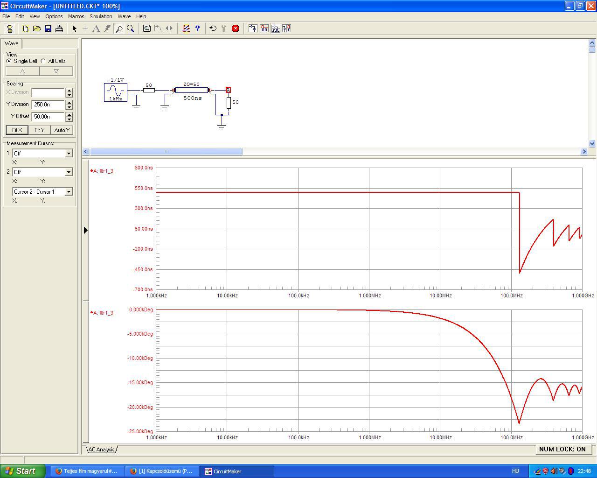The height and width of the screenshot is (478, 597).
Task: Select the sine wave signal generator
Action: [x=116, y=92]
